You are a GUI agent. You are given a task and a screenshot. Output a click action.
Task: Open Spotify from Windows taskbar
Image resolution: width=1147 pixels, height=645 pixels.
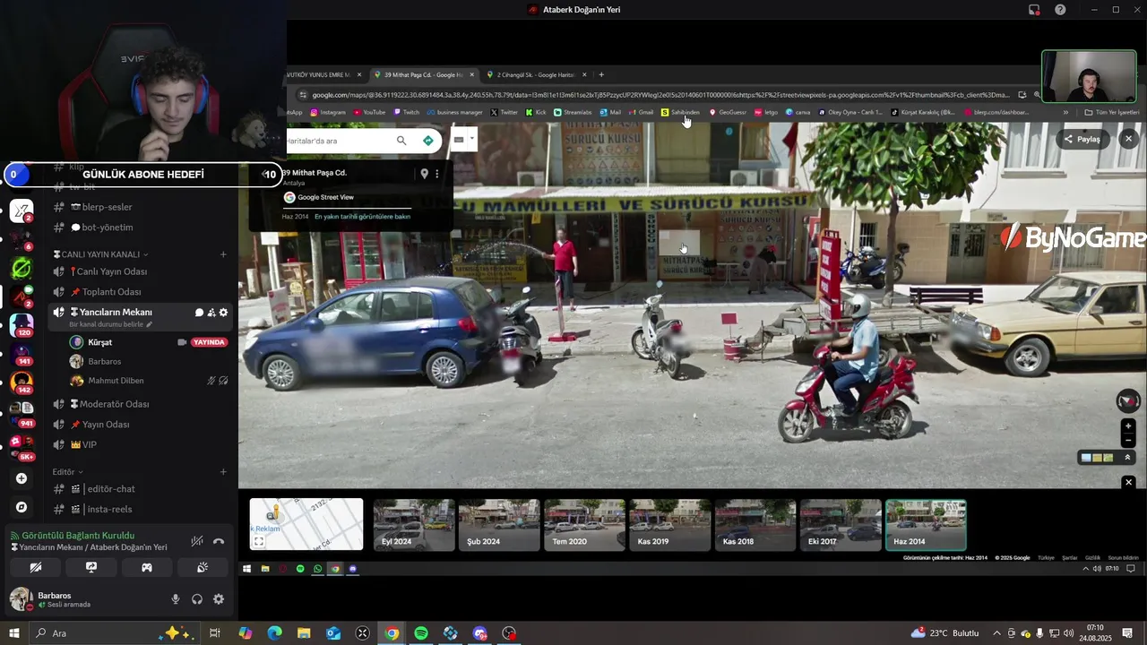[421, 633]
